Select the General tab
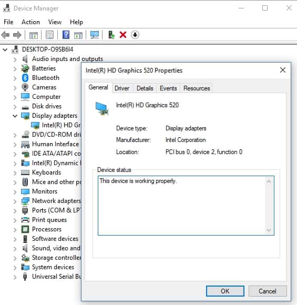 [x=98, y=87]
